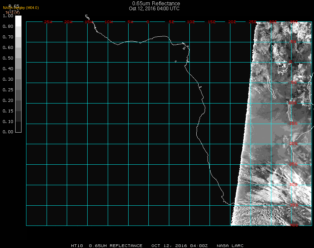
Task: Click the orange NASA Langley label
Action: (21, 8)
